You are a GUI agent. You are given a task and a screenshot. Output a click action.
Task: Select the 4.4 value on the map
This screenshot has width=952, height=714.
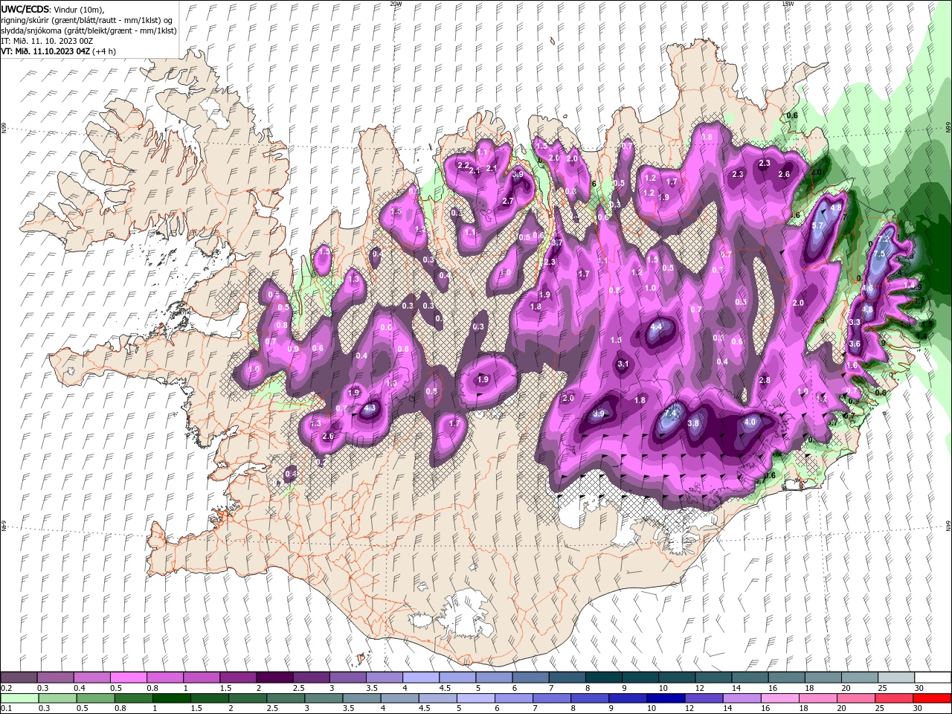[x=656, y=327]
